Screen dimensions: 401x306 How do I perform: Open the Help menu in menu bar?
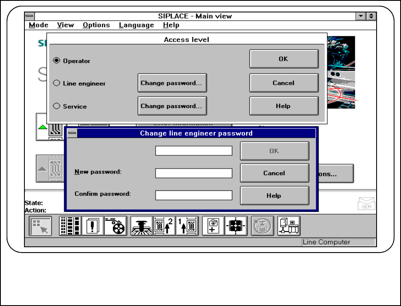171,25
